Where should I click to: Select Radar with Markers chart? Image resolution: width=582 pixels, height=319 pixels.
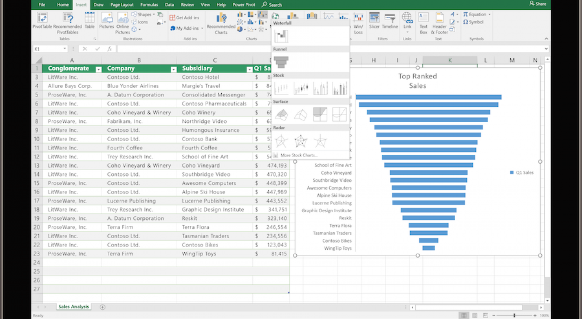tap(301, 141)
